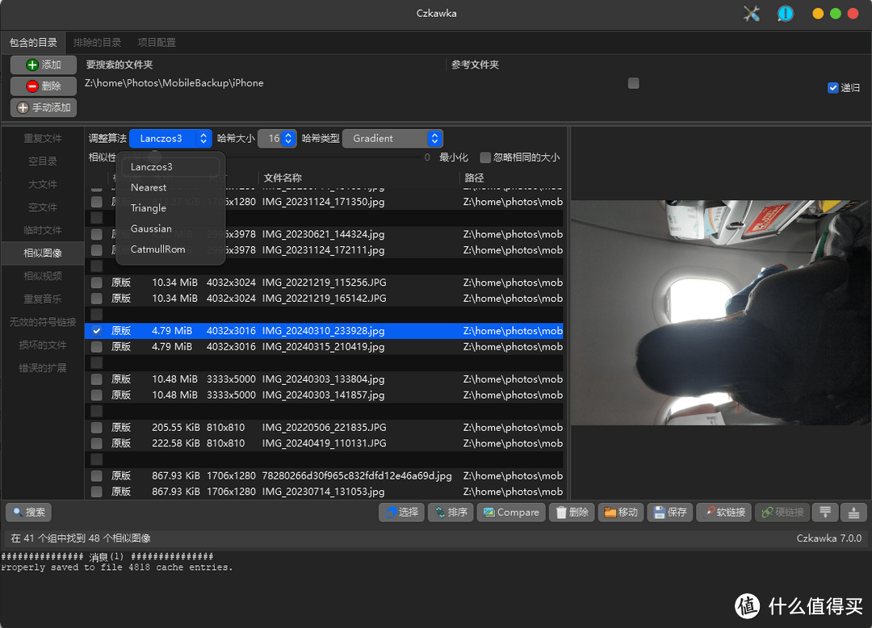Click the 保存 save button with floppy icon

[x=670, y=512]
